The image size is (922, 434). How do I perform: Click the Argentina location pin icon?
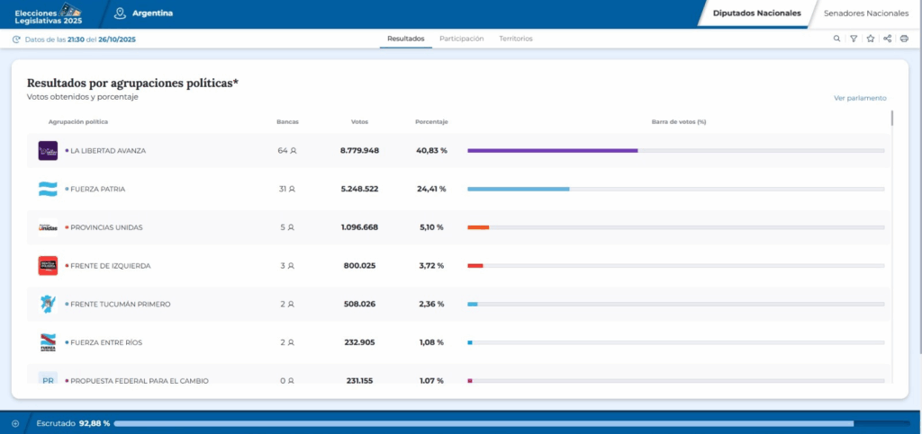point(120,13)
